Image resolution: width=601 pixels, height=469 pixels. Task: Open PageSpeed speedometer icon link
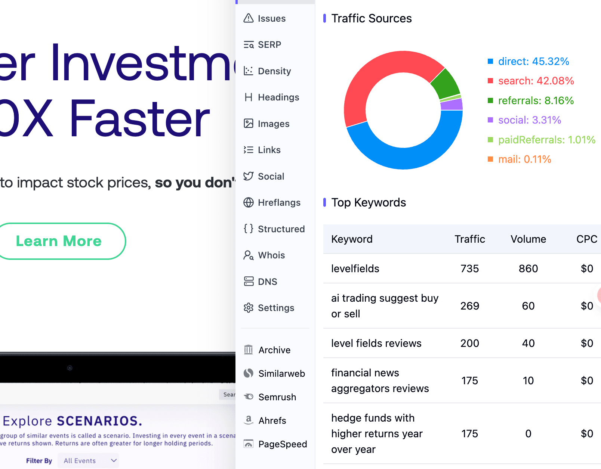coord(249,444)
